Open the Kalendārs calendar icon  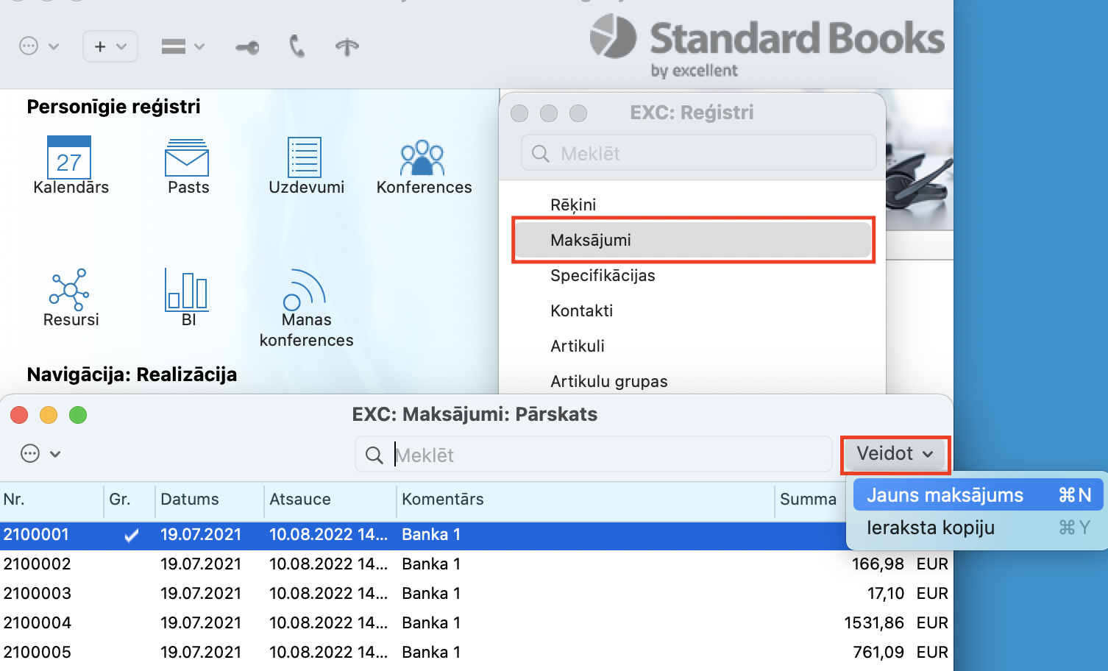click(x=69, y=157)
